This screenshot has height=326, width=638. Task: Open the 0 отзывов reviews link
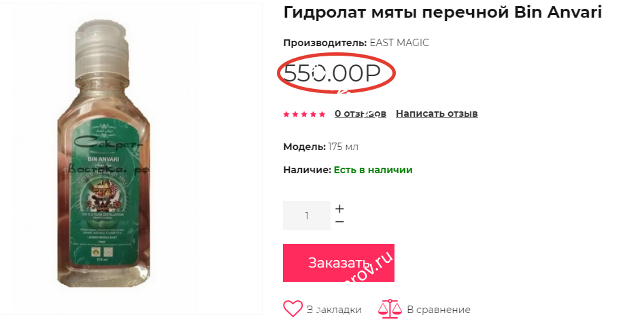[x=360, y=113]
